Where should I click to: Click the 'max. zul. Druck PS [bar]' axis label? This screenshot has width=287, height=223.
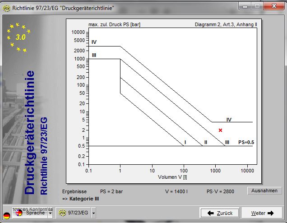click(115, 24)
